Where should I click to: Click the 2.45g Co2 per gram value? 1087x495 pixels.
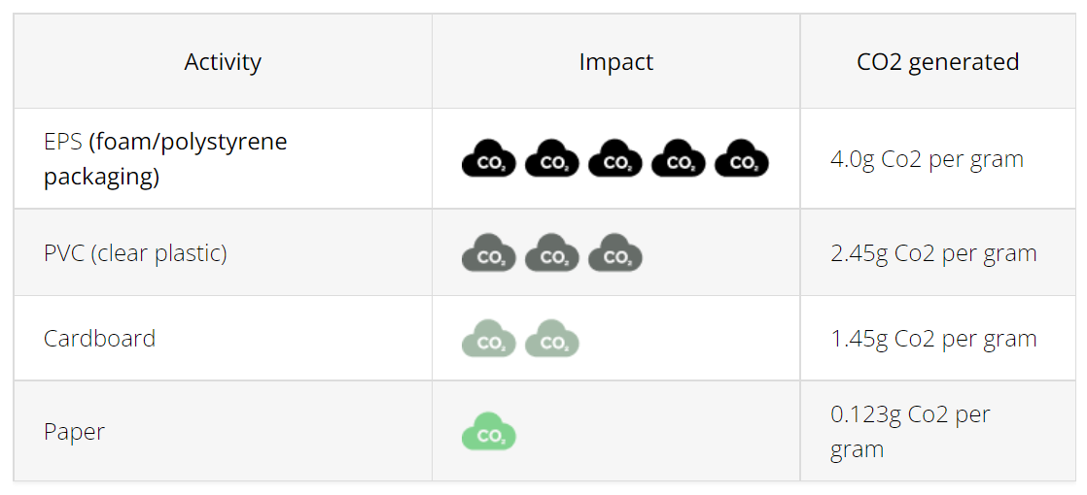933,253
